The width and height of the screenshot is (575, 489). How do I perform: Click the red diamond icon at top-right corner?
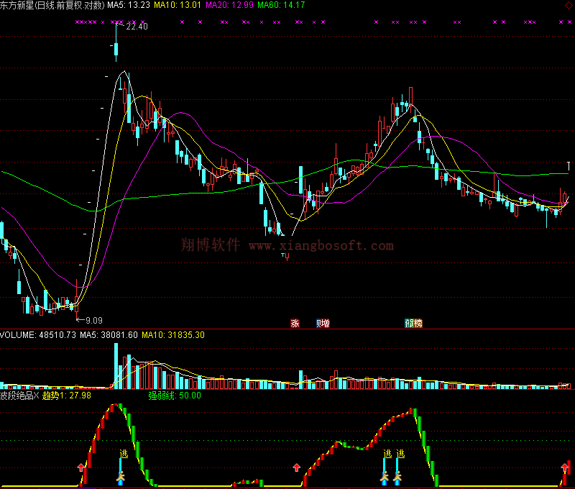coord(569,4)
